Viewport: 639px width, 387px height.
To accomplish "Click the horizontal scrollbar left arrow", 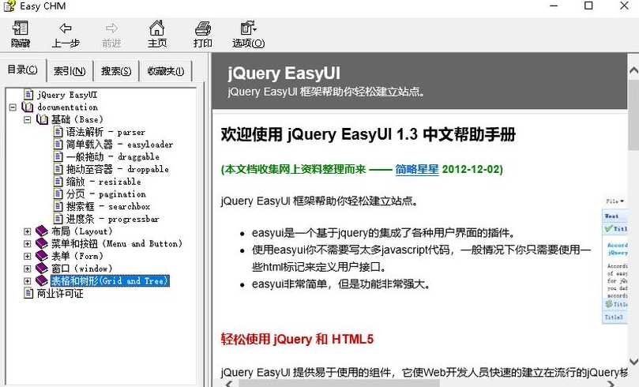I will tap(229, 384).
